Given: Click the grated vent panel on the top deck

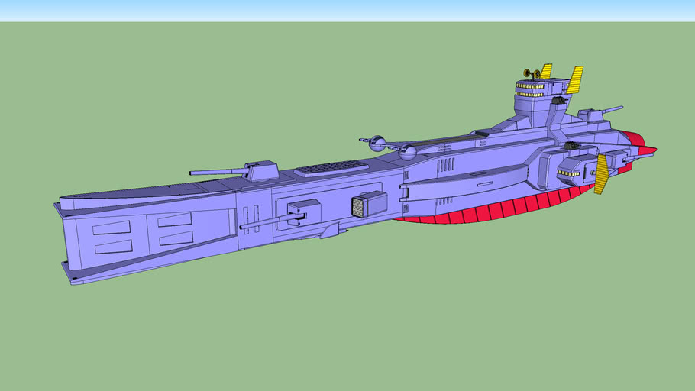Looking at the screenshot, I should click(x=331, y=168).
